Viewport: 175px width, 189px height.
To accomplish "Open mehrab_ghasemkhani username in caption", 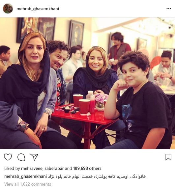I will tap(25, 176).
